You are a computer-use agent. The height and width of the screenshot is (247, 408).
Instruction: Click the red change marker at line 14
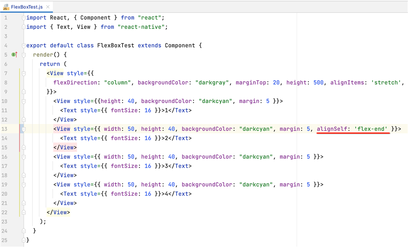(x=19, y=138)
